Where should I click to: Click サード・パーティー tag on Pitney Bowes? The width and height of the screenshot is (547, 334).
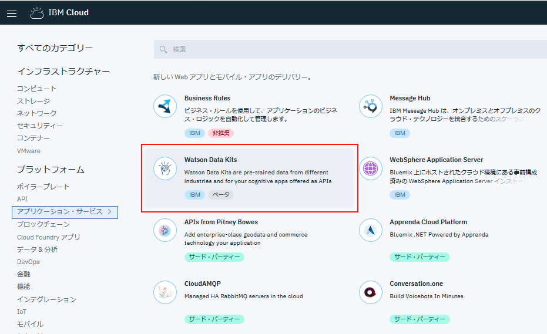click(x=214, y=257)
